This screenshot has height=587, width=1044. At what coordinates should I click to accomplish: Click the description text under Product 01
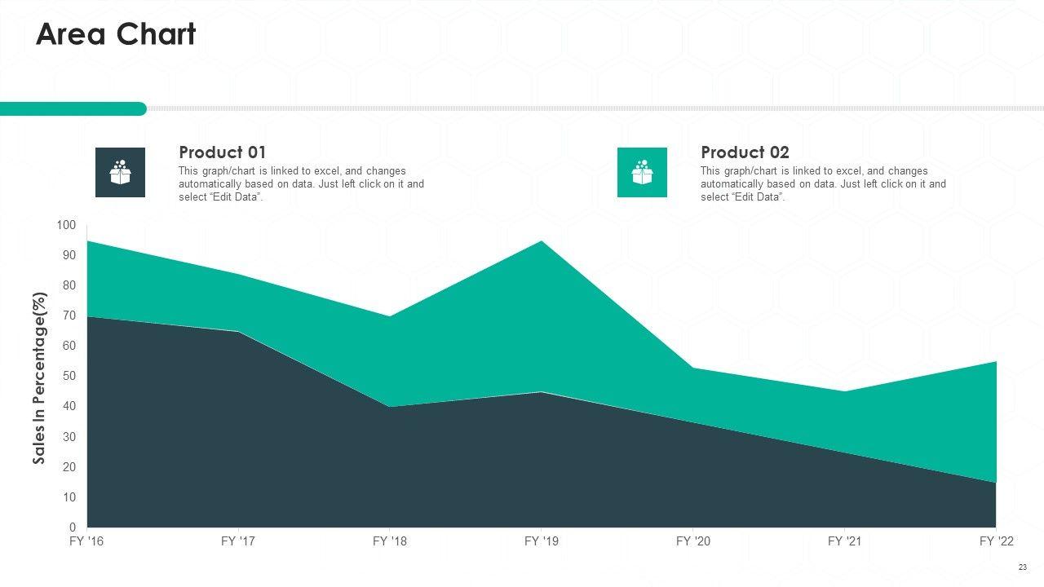point(301,184)
